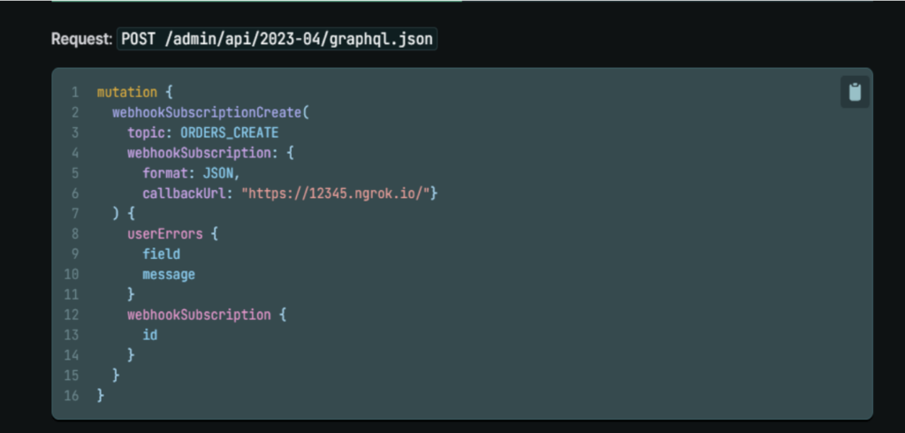
Task: Click line number 16 in the gutter
Action: point(72,396)
